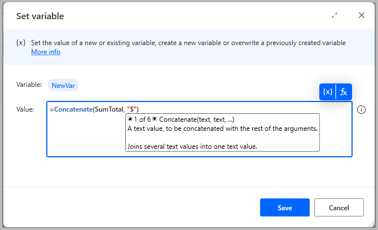Click the "Joins several text values" description
Viewport: 378px width, 230px height.
[x=192, y=147]
